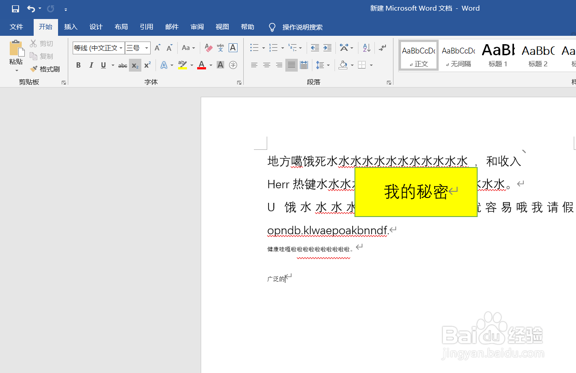Screen dimensions: 576x373
Task: Apply strikethrough formatting
Action: (122, 65)
